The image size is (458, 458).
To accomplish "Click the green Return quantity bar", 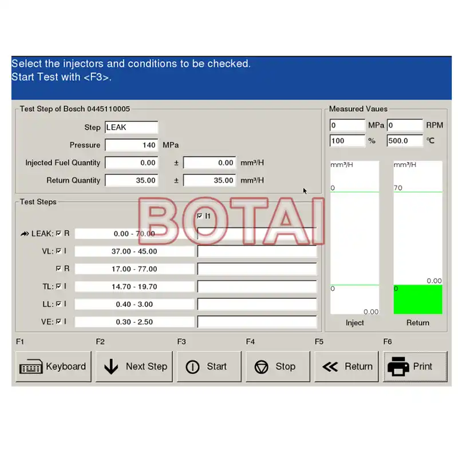I will 418,299.
